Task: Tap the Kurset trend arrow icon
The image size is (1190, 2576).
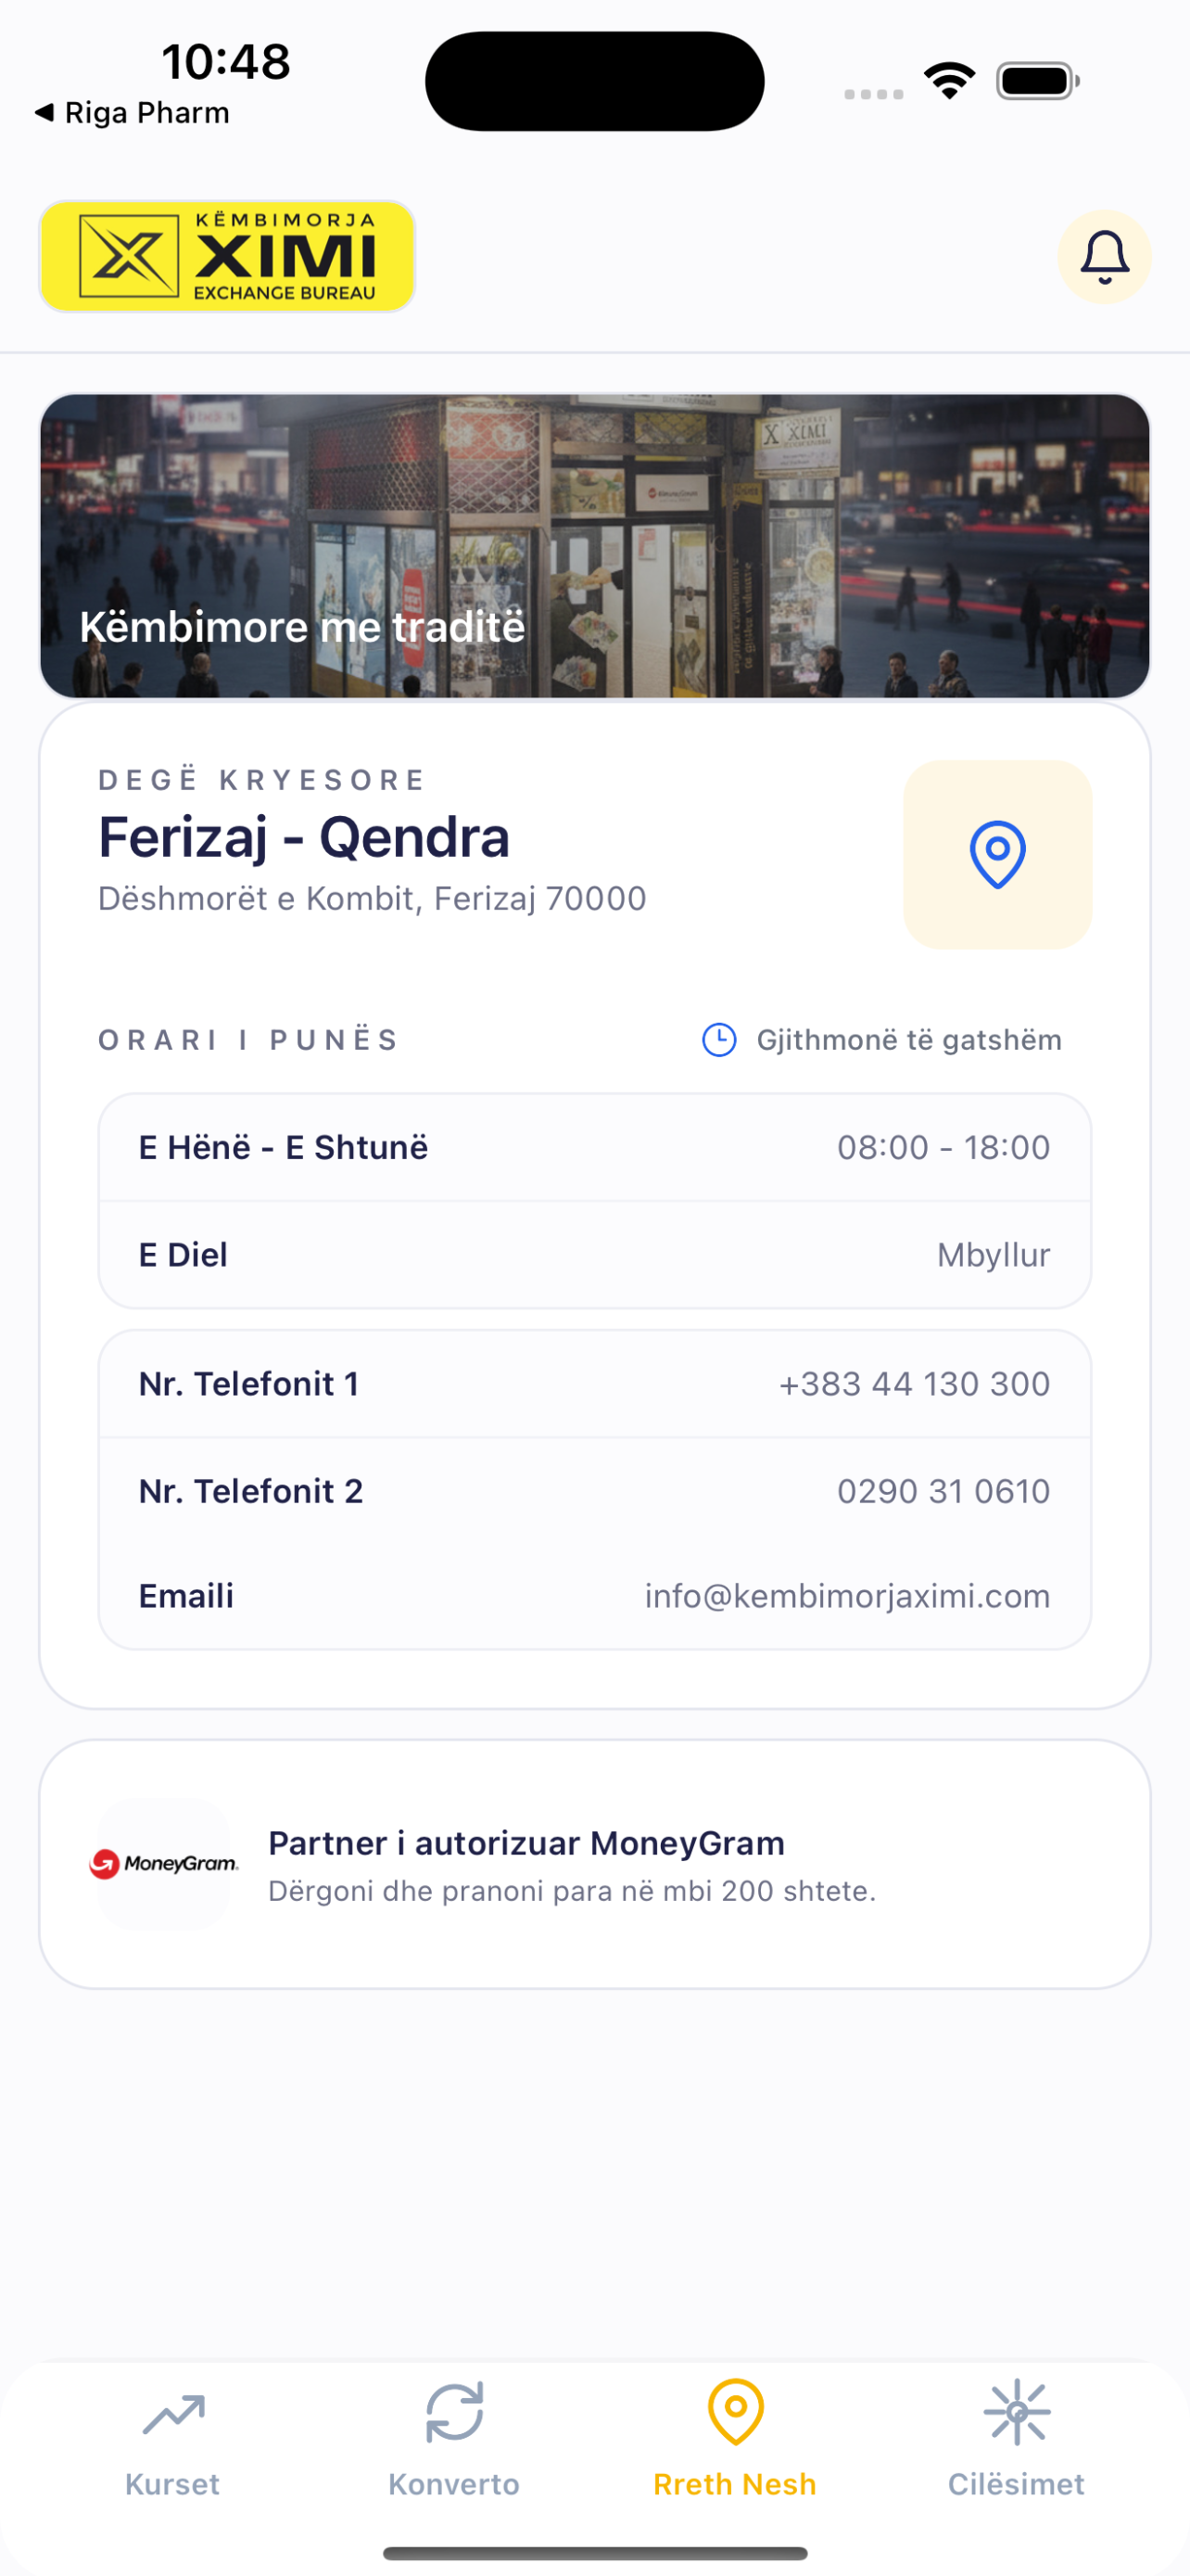Action: click(174, 2414)
